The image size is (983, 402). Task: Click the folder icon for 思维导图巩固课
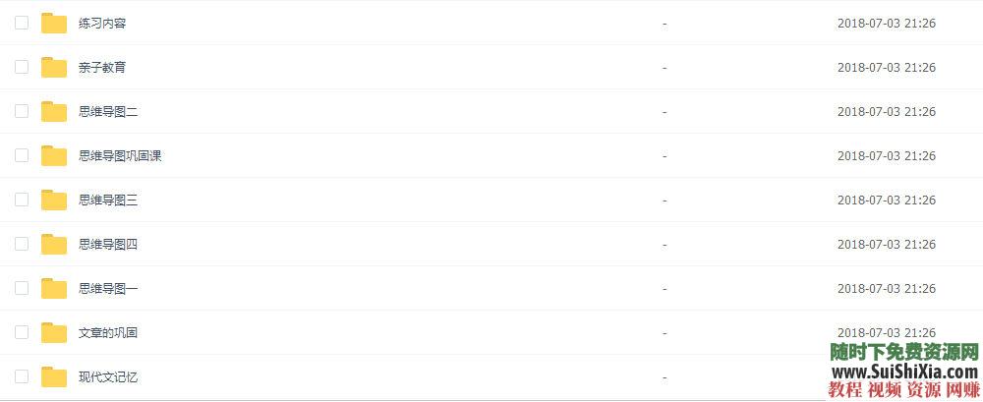click(54, 156)
